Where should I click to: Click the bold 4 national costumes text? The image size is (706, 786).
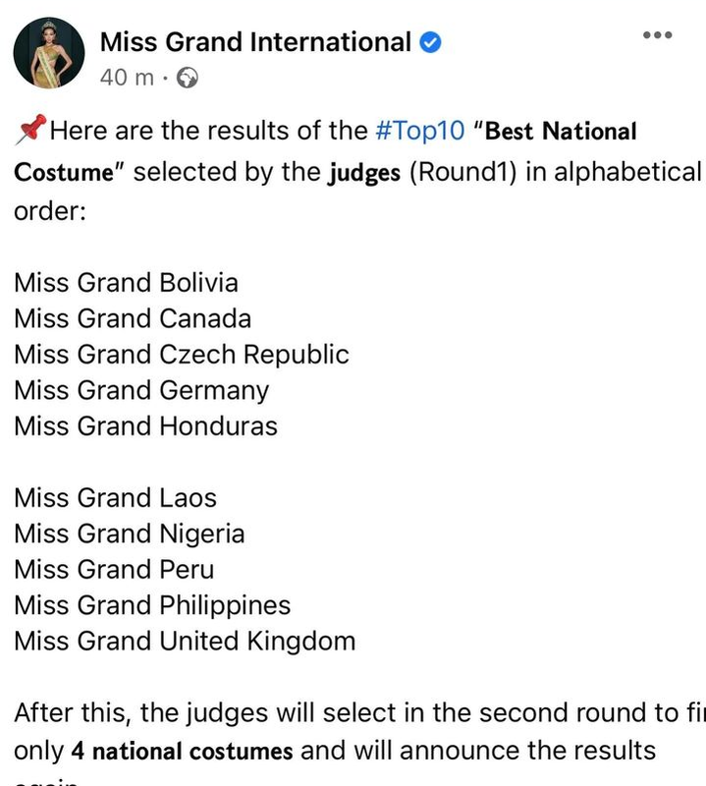pyautogui.click(x=182, y=751)
